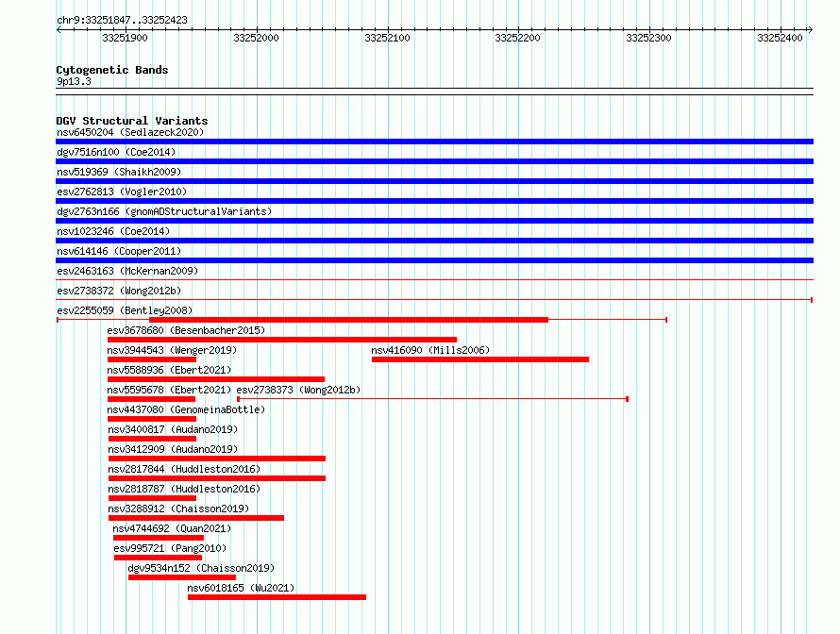
Task: Open dgv2763n166 (gnomADStructuralVariants) label
Action: (x=164, y=211)
